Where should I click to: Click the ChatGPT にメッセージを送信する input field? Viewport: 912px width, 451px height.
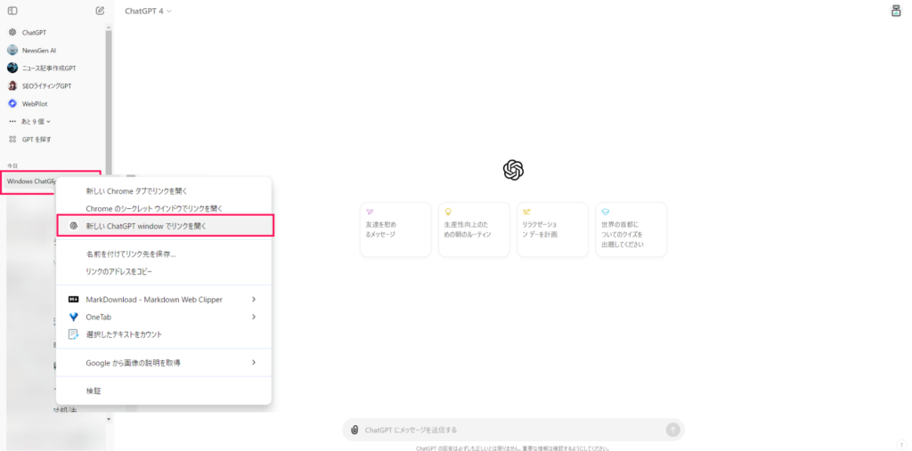tap(512, 430)
